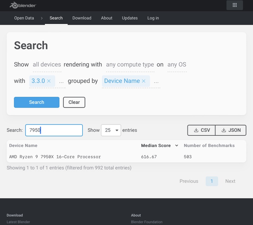Select results page 1

click(x=212, y=181)
